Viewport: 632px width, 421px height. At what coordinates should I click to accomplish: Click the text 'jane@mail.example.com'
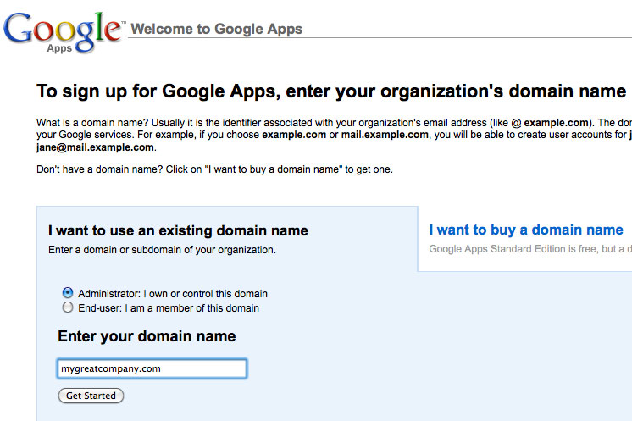point(95,147)
